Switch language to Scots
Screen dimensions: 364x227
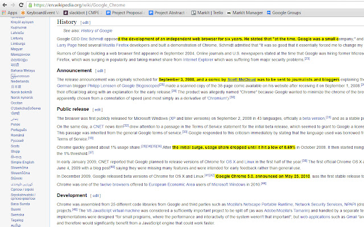pyautogui.click(x=15, y=146)
